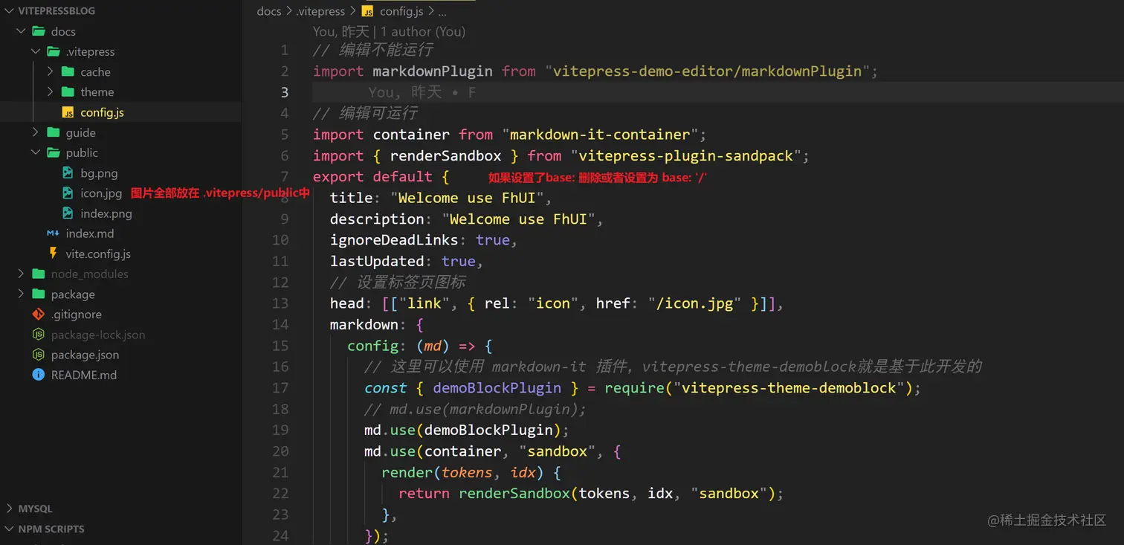Collapse the .vitepress folder chevron
1124x545 pixels.
pyautogui.click(x=36, y=51)
